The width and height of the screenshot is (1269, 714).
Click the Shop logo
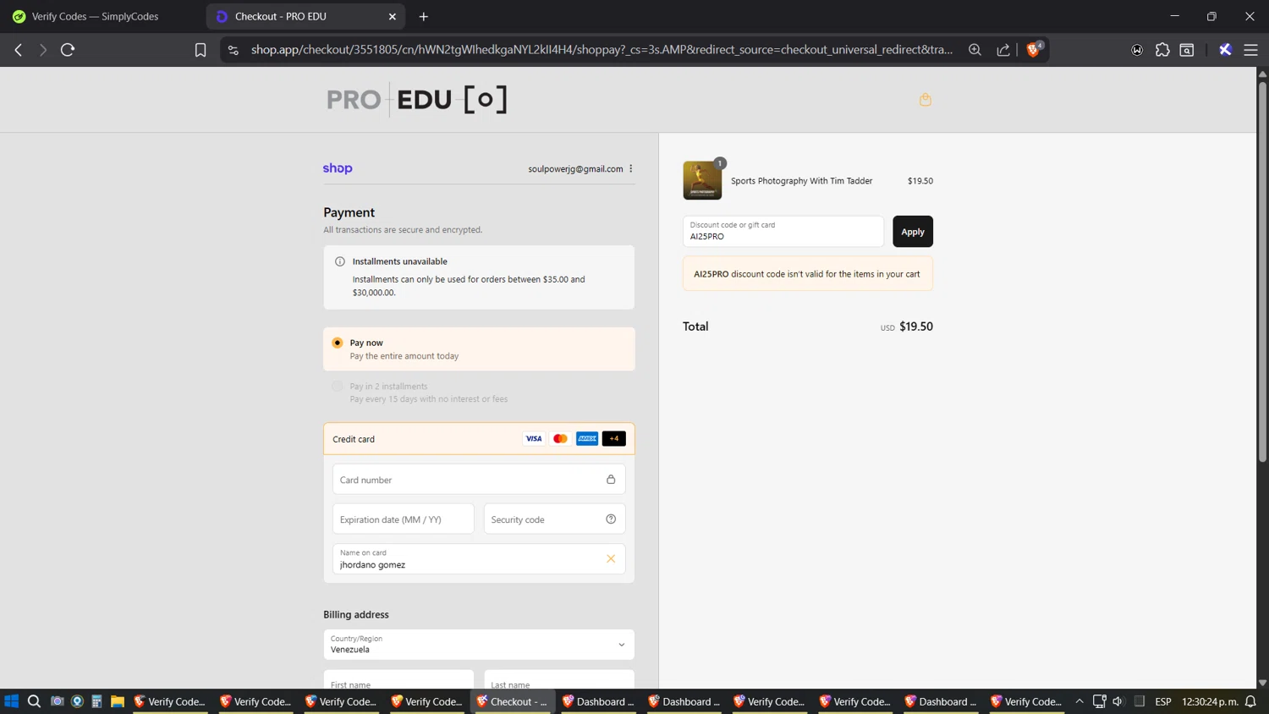coord(338,168)
